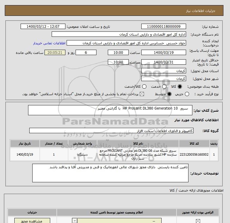230x223 pixels.
Task: Click the request creator name field
Action: (x=126, y=43)
